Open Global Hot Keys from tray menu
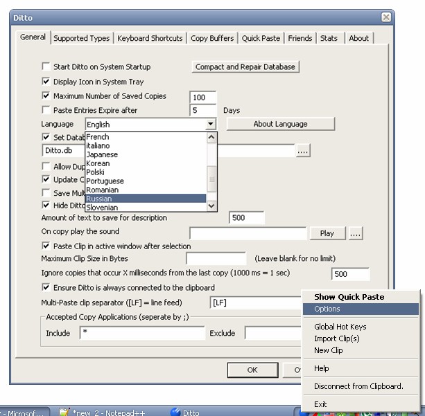425x416 pixels. click(x=361, y=327)
